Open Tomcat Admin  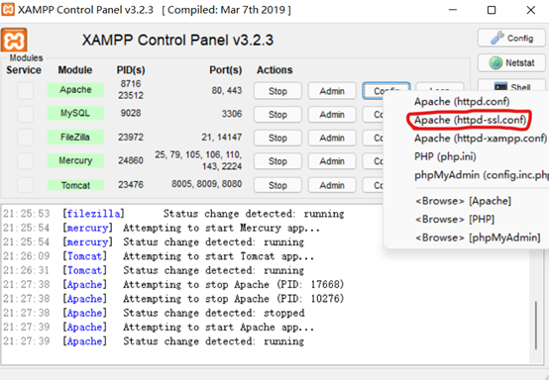332,185
